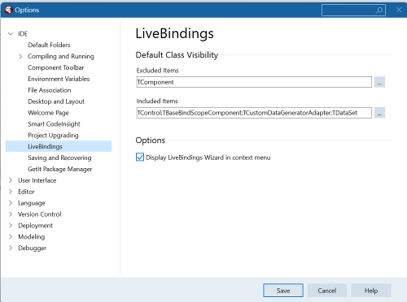407x302 pixels.
Task: Click the RAD Studio logo icon
Action: click(x=8, y=10)
